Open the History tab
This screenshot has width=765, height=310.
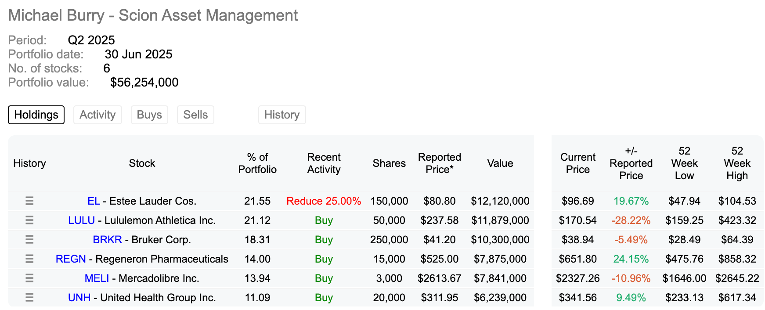[x=282, y=115]
